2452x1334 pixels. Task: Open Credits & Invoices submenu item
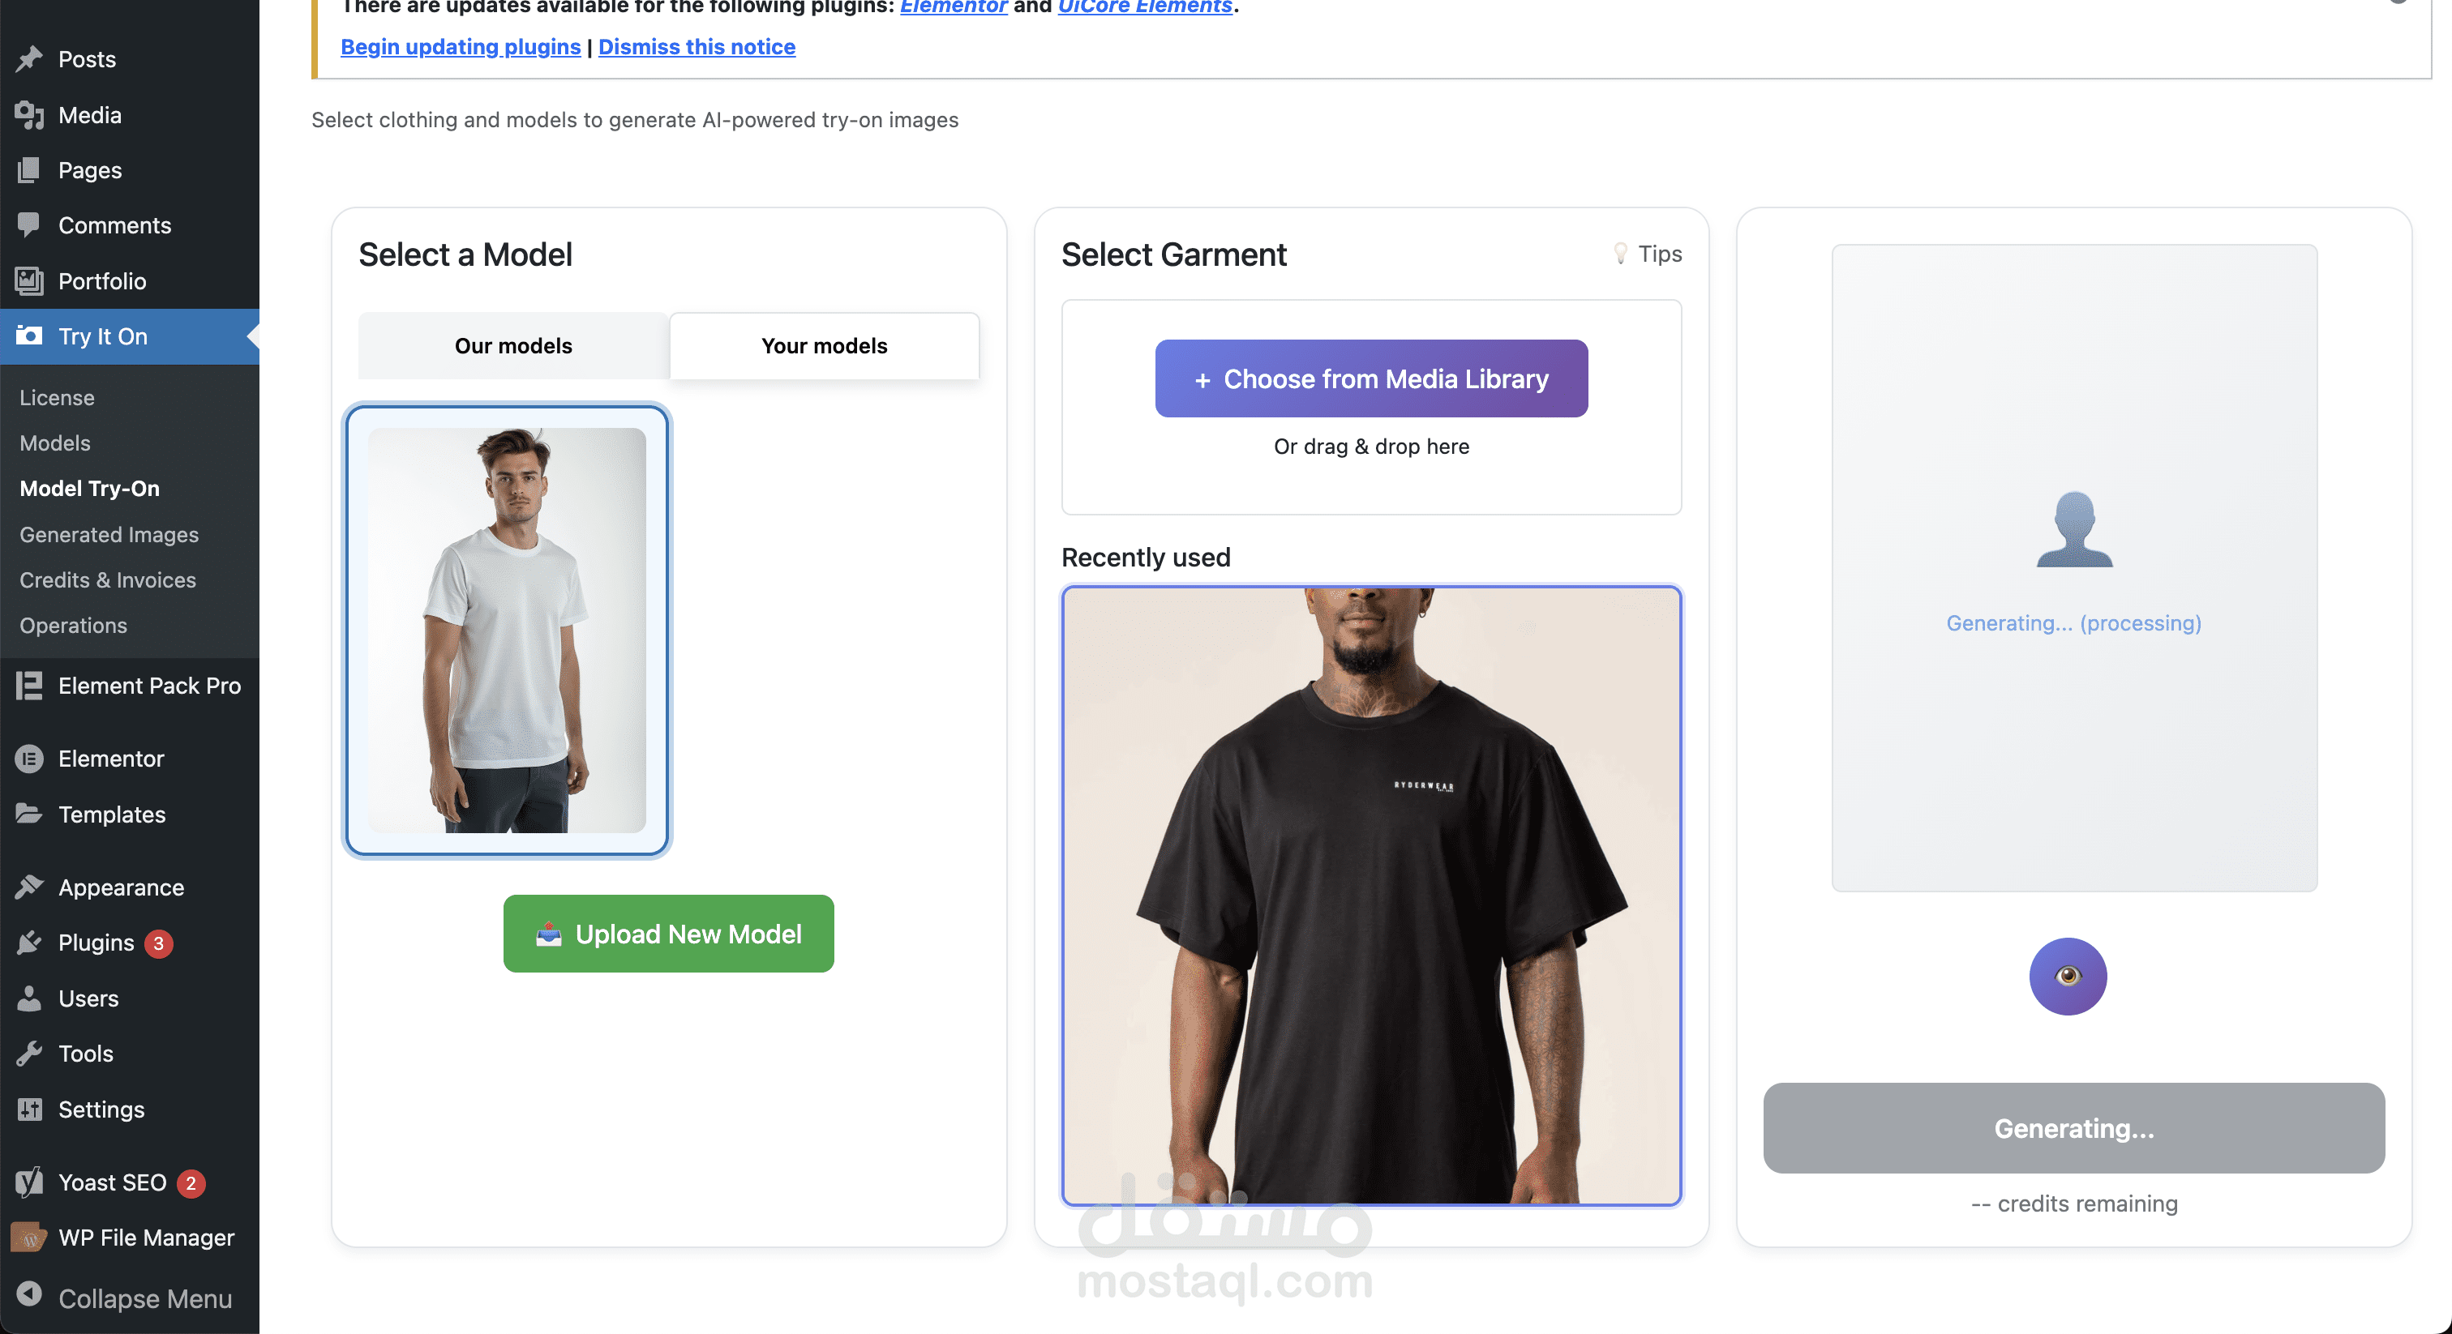tap(108, 580)
